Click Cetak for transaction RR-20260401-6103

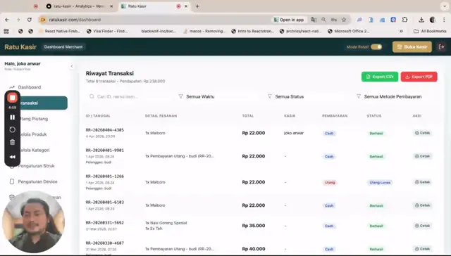point(423,205)
